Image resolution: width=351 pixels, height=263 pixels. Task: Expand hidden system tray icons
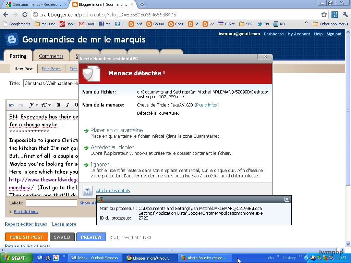point(306,258)
